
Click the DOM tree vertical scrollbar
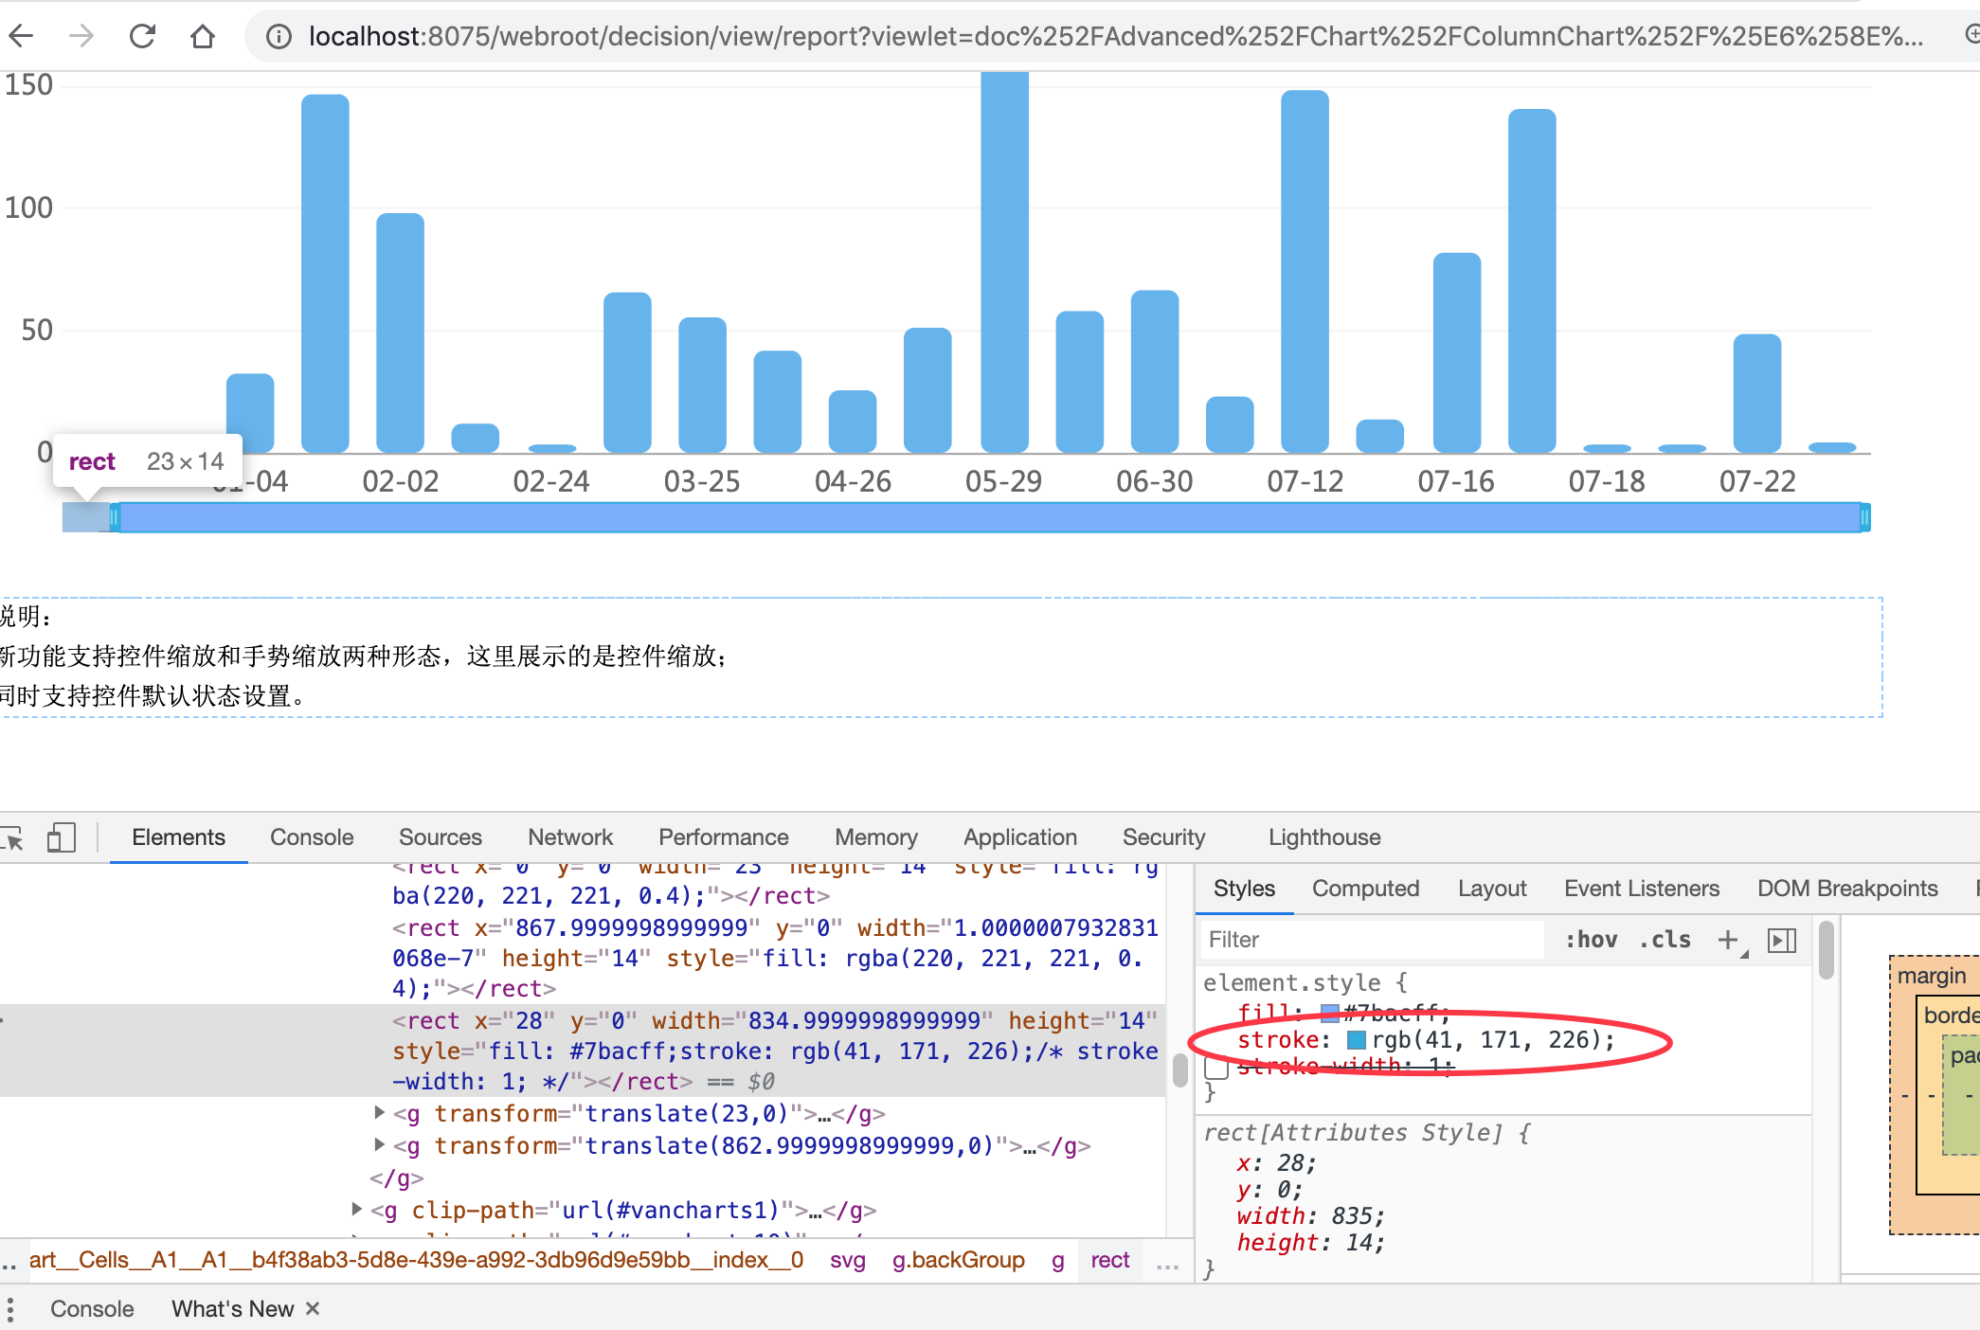(1180, 1070)
